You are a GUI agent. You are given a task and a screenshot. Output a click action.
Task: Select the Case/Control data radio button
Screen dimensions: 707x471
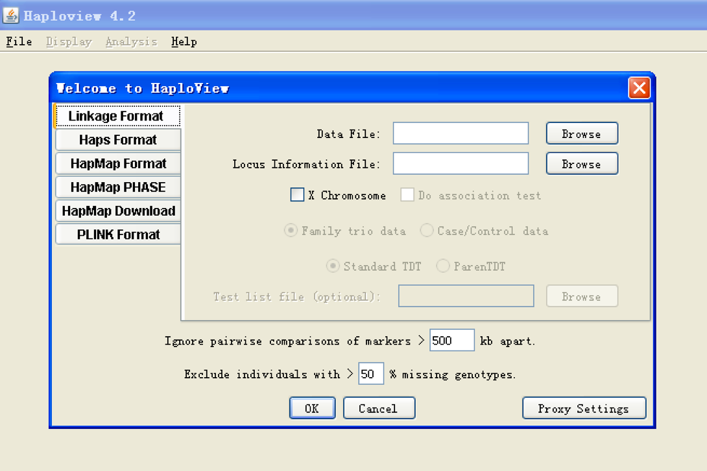tap(427, 231)
